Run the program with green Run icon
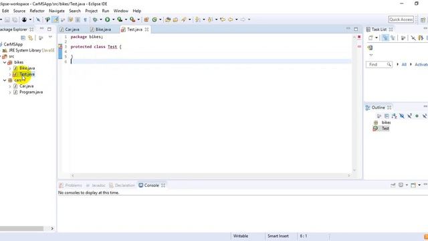 [108, 19]
